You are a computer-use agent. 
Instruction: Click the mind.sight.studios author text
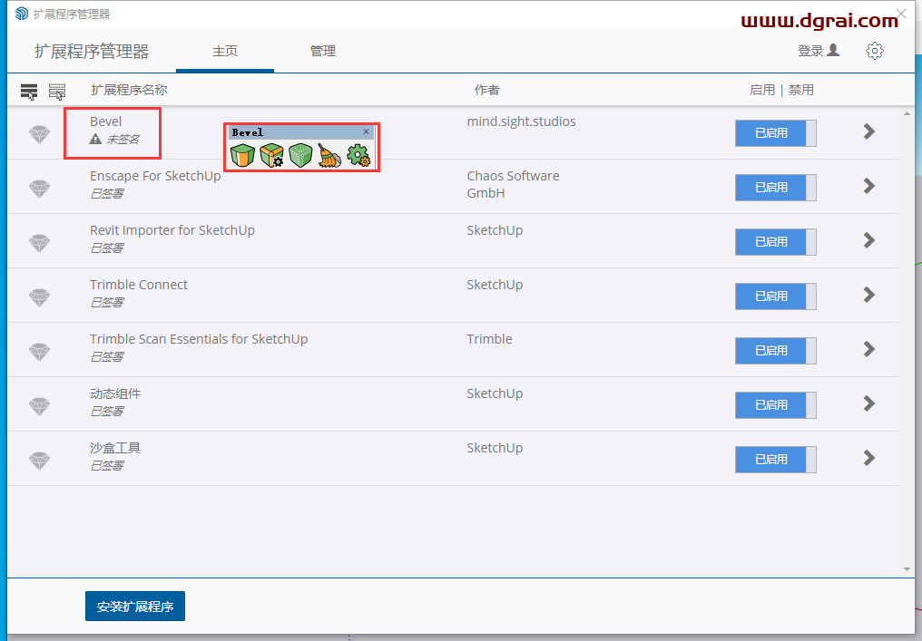pyautogui.click(x=521, y=121)
